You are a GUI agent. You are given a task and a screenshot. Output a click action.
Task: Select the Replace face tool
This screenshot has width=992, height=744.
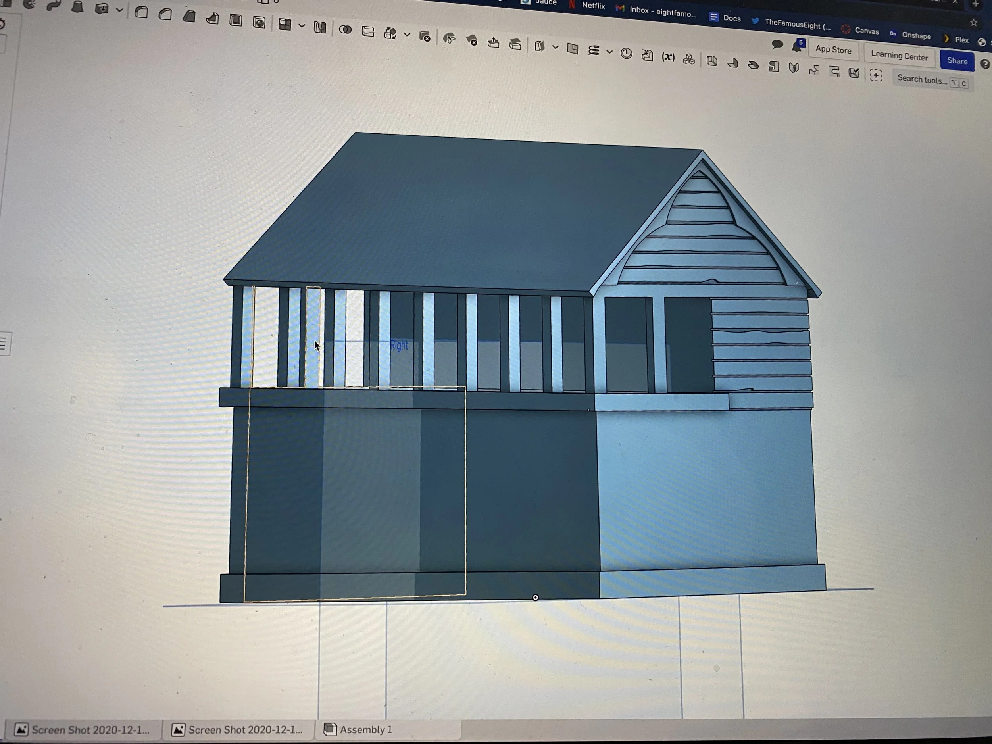point(515,44)
